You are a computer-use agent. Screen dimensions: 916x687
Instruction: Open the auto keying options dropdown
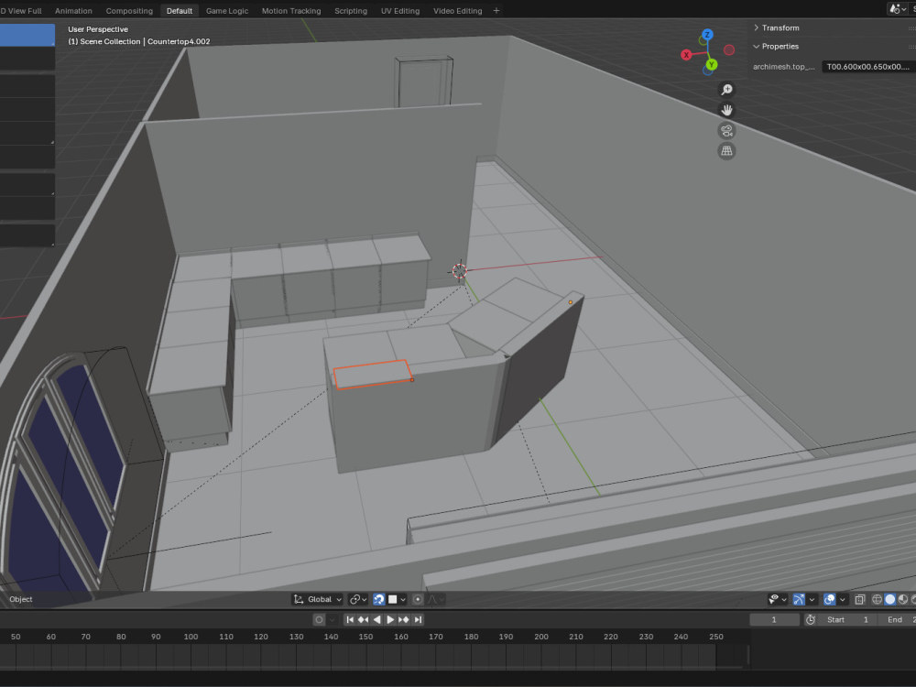pos(332,620)
